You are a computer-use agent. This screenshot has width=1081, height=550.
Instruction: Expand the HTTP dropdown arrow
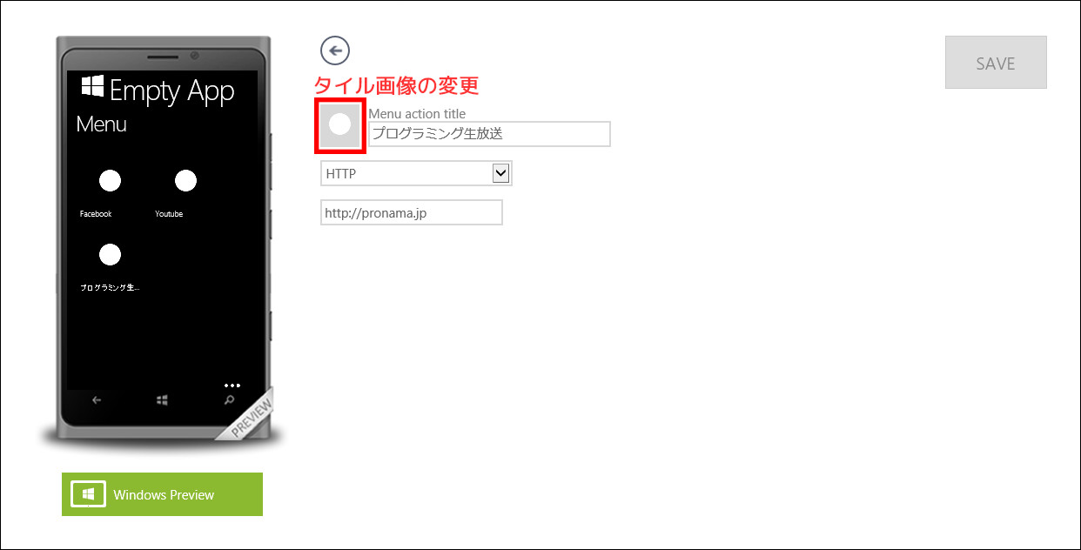pyautogui.click(x=500, y=173)
